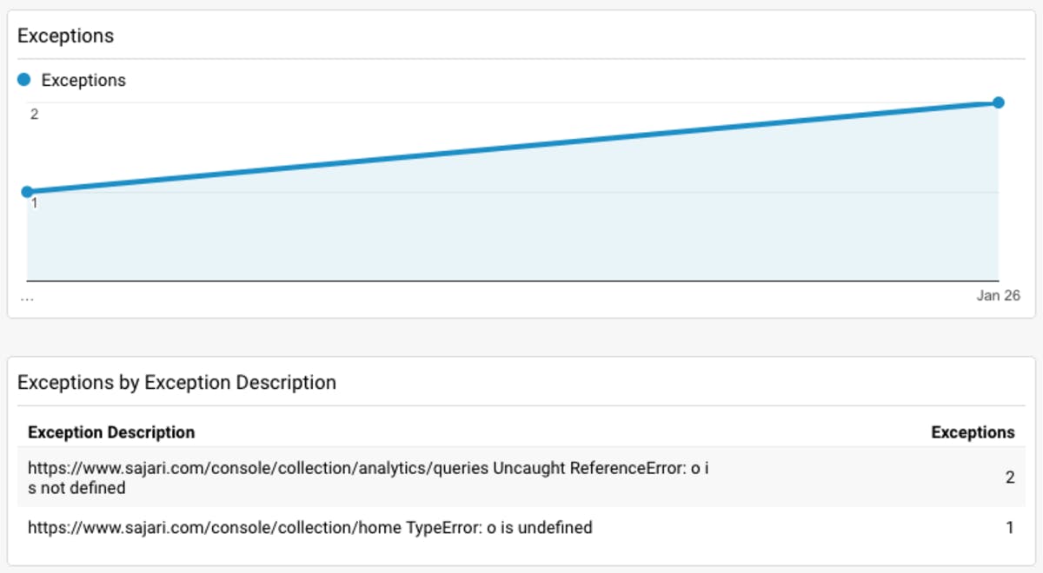Select the chart data point at value 1

[x=27, y=192]
